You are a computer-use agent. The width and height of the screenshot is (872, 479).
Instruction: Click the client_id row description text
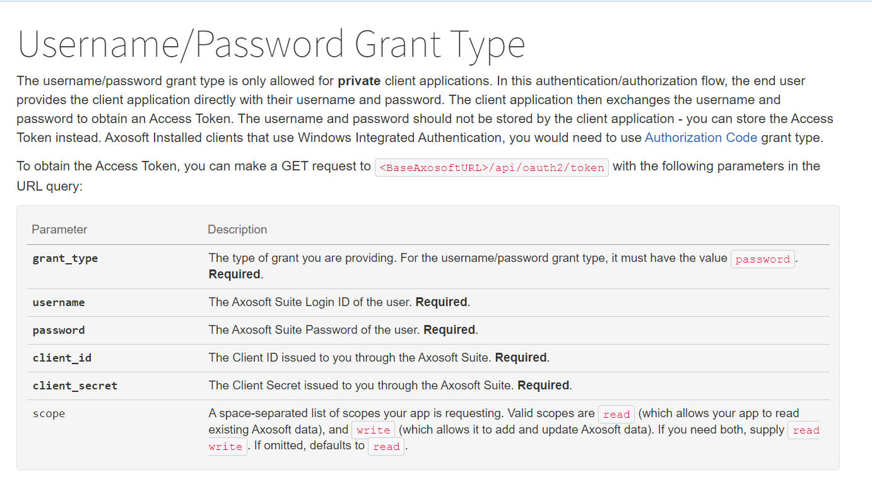pos(379,357)
